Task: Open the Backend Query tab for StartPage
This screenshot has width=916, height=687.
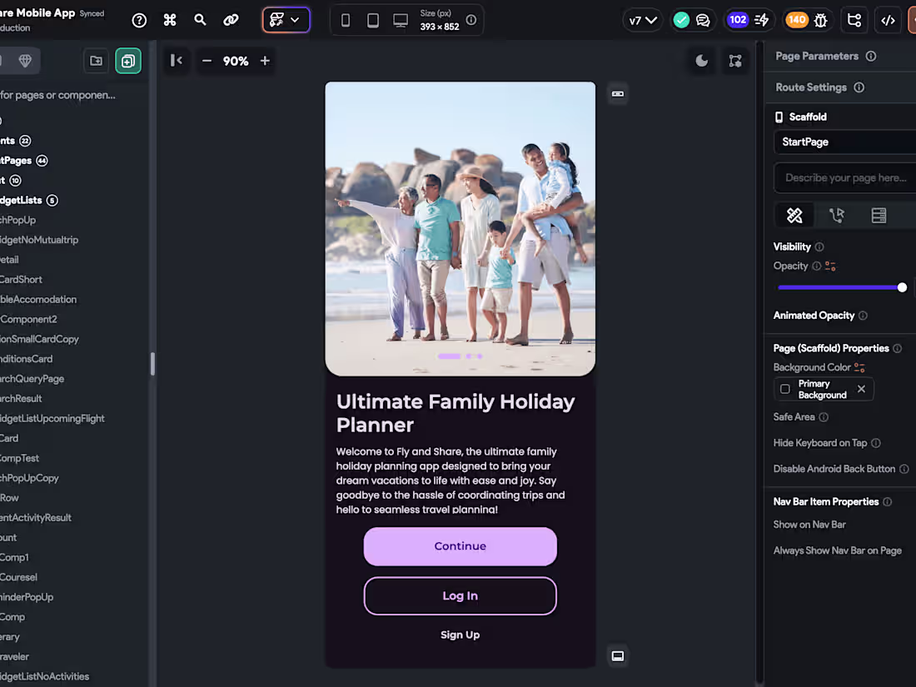Action: 879,215
